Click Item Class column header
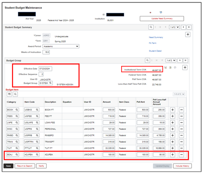Viewport: 203px width, 174px height. click(x=124, y=102)
